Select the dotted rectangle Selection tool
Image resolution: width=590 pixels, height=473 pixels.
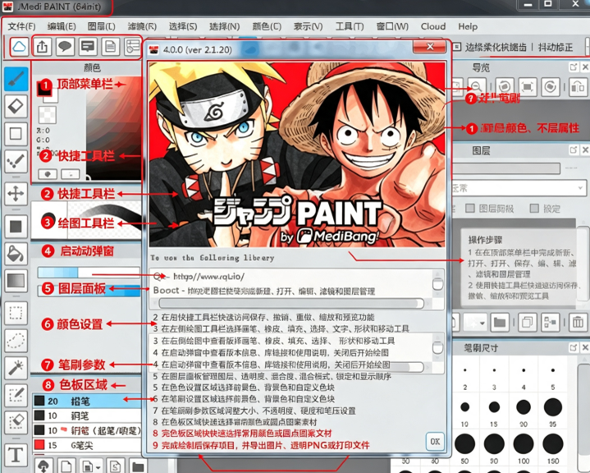click(16, 313)
